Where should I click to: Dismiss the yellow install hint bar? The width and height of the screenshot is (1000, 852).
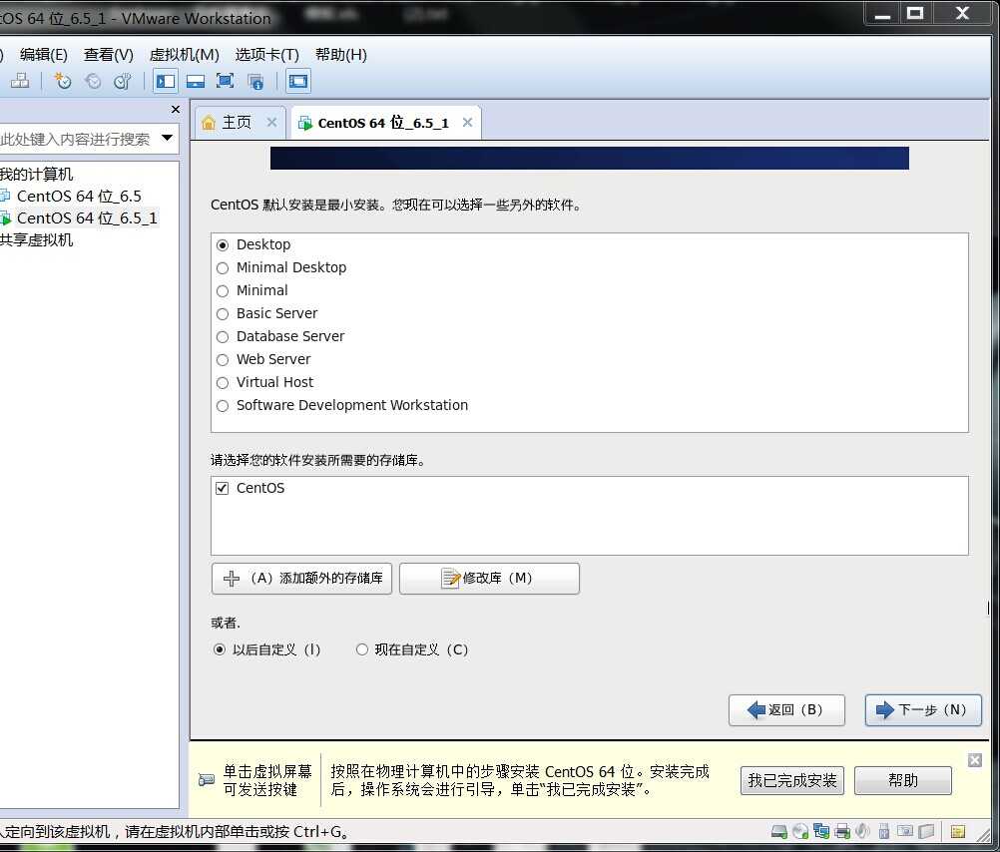(x=974, y=759)
